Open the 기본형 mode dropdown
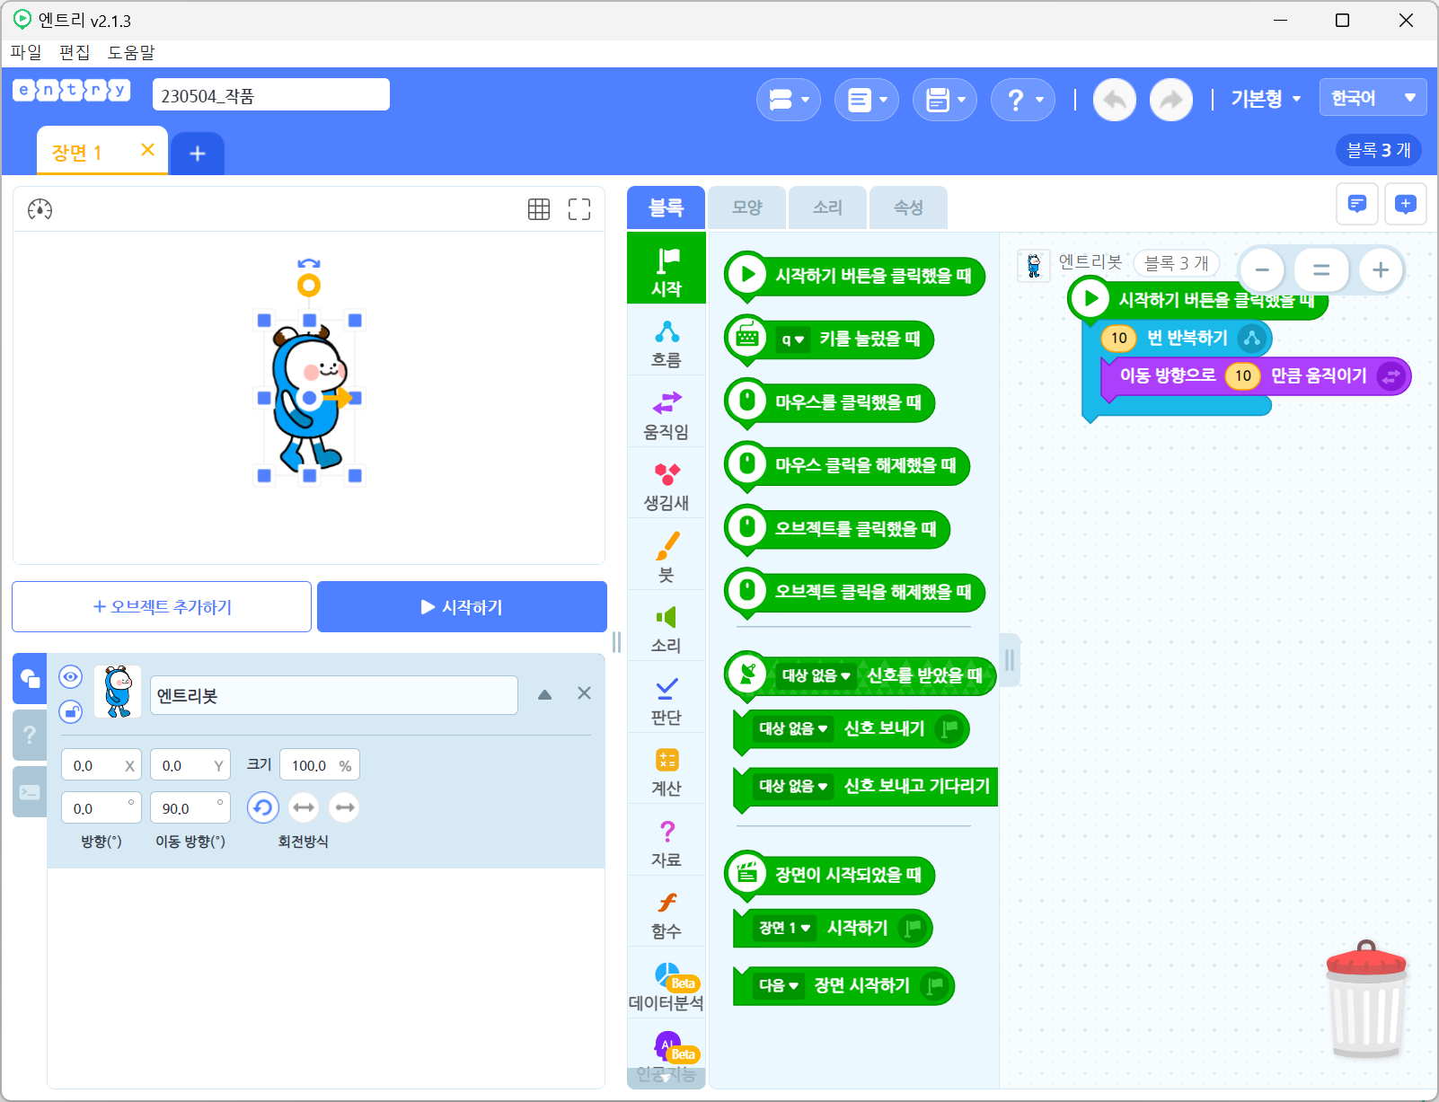The image size is (1439, 1102). (x=1266, y=99)
